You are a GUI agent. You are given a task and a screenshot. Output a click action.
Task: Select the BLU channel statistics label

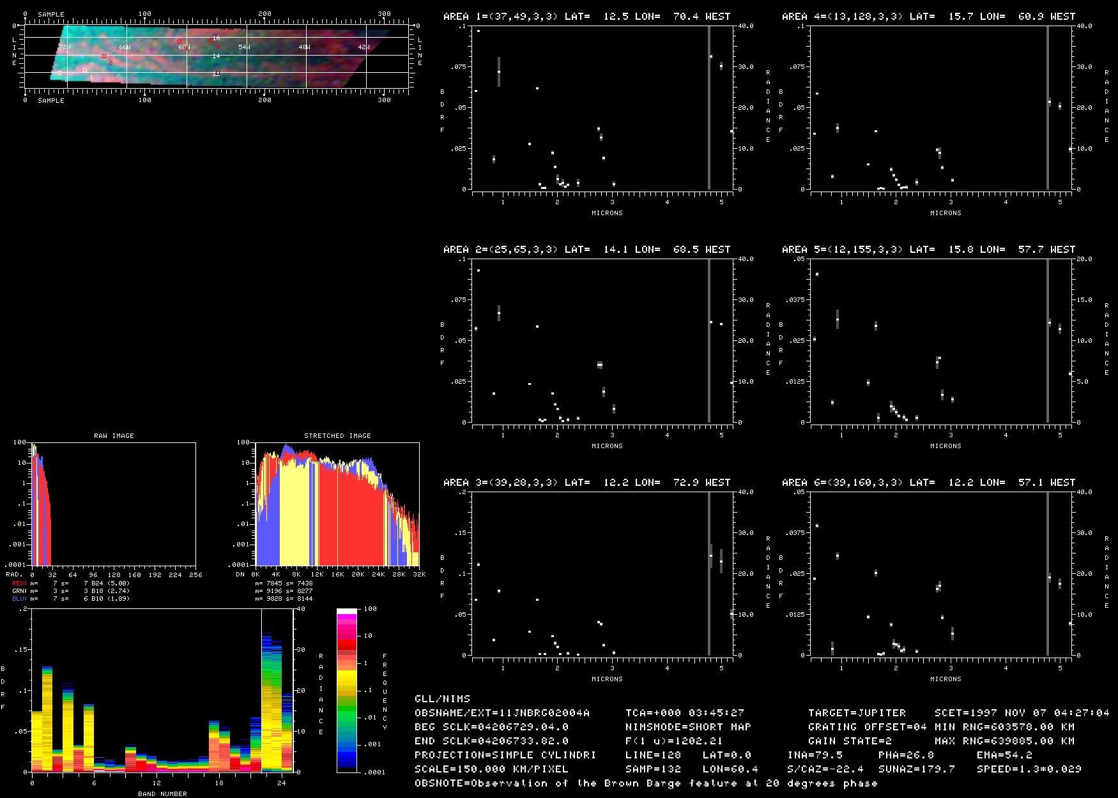coord(19,598)
